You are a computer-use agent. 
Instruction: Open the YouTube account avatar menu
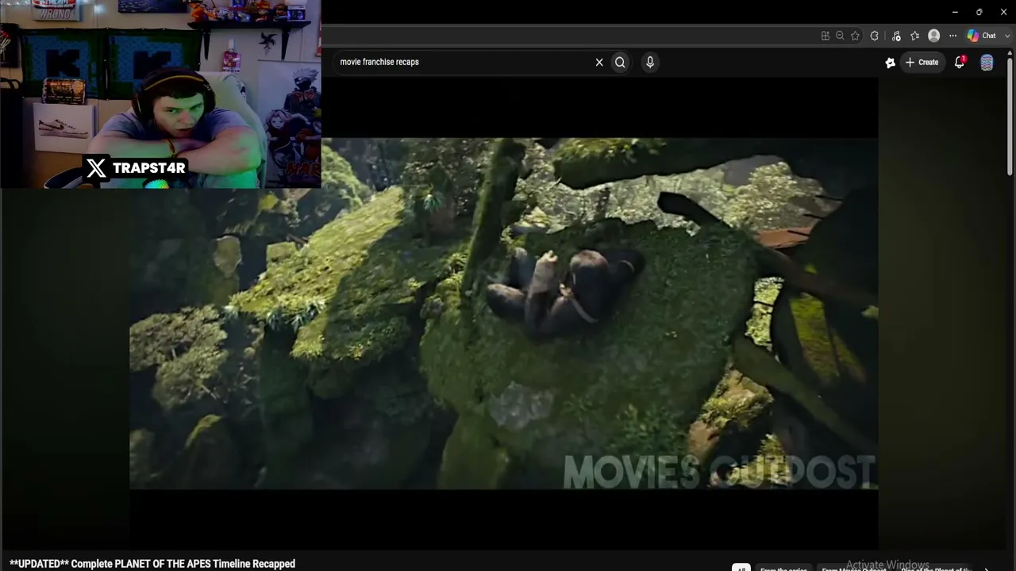987,63
